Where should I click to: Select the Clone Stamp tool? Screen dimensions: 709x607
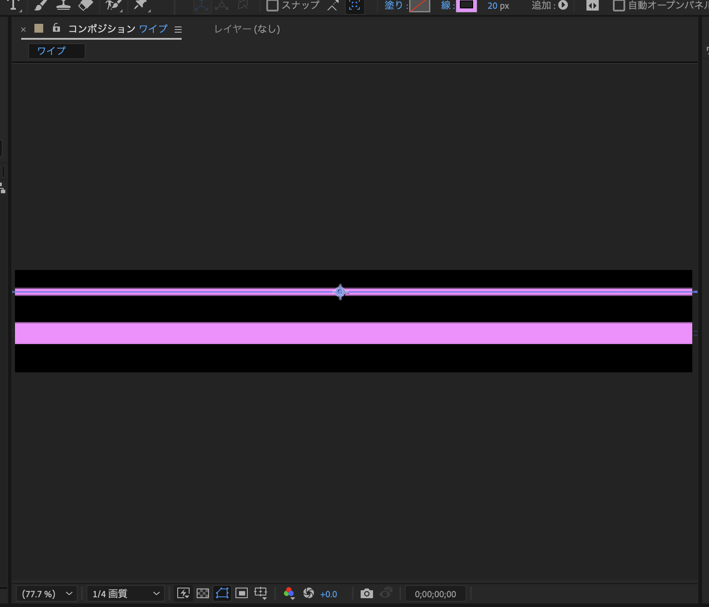point(63,5)
